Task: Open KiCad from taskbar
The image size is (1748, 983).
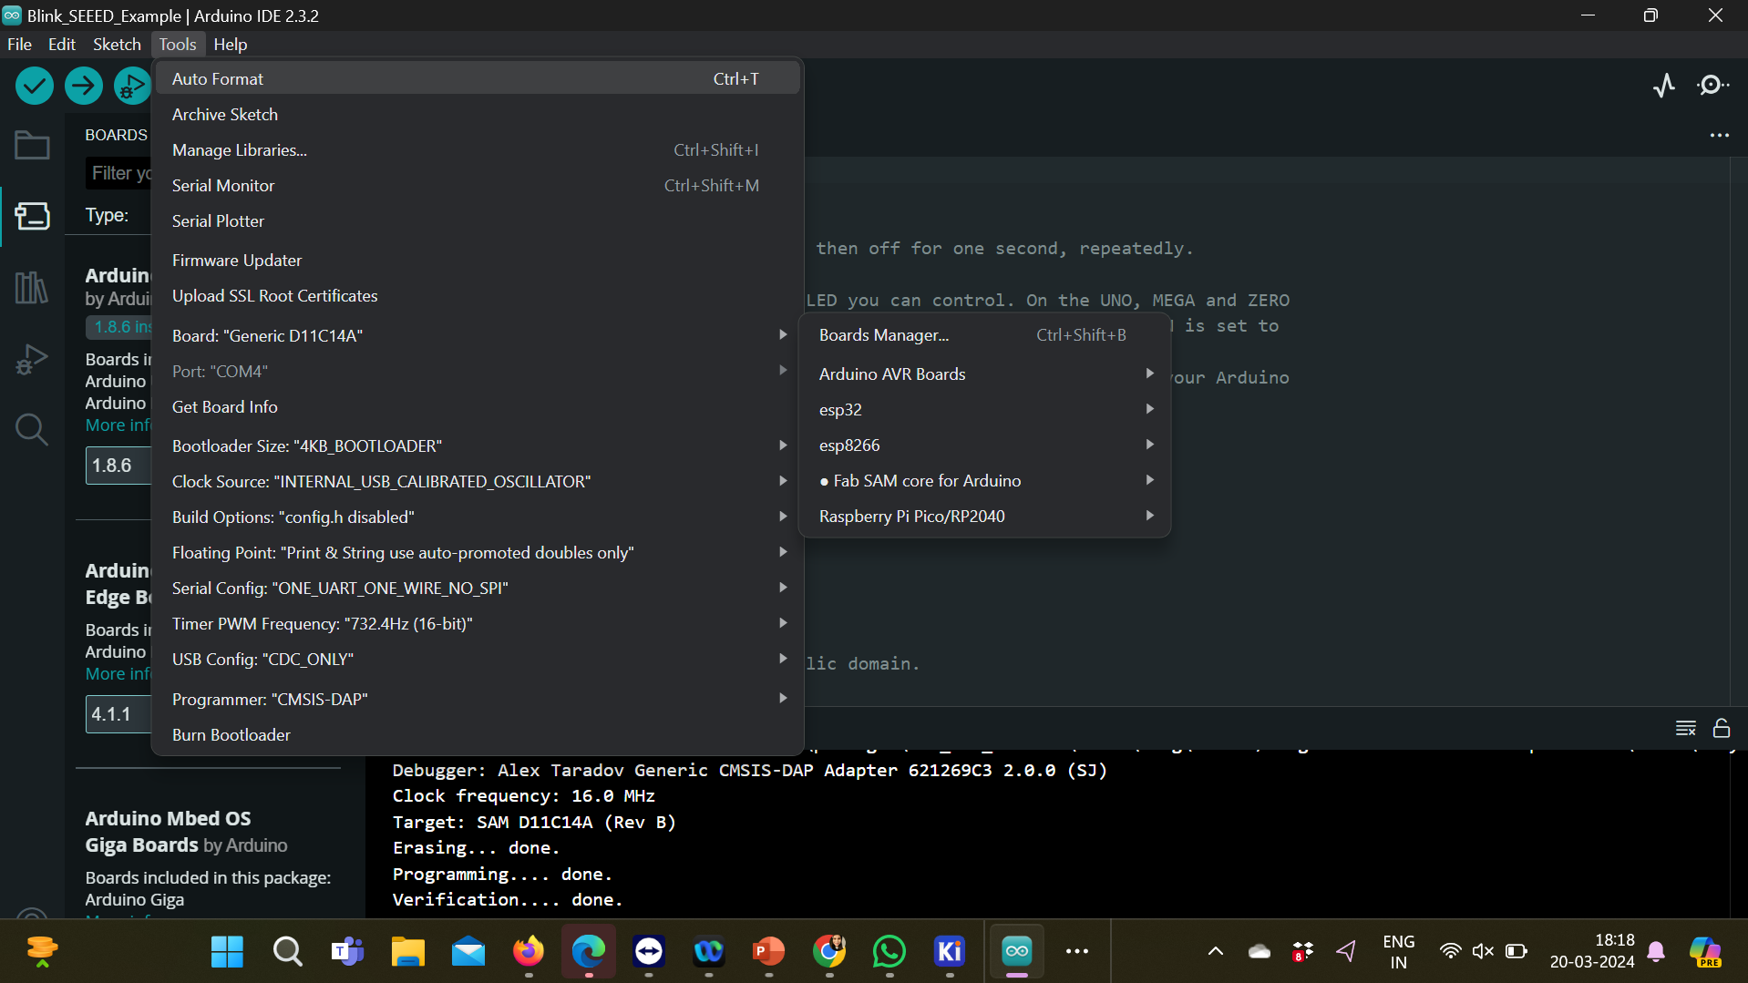Action: [949, 951]
